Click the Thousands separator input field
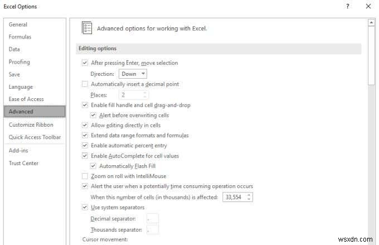This screenshot has width=379, height=245. (153, 229)
